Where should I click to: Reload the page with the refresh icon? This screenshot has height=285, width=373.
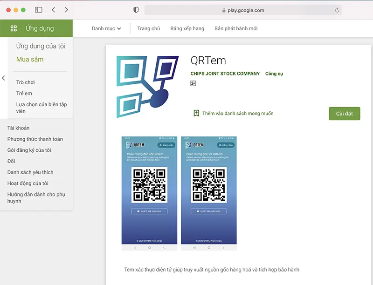tap(337, 10)
